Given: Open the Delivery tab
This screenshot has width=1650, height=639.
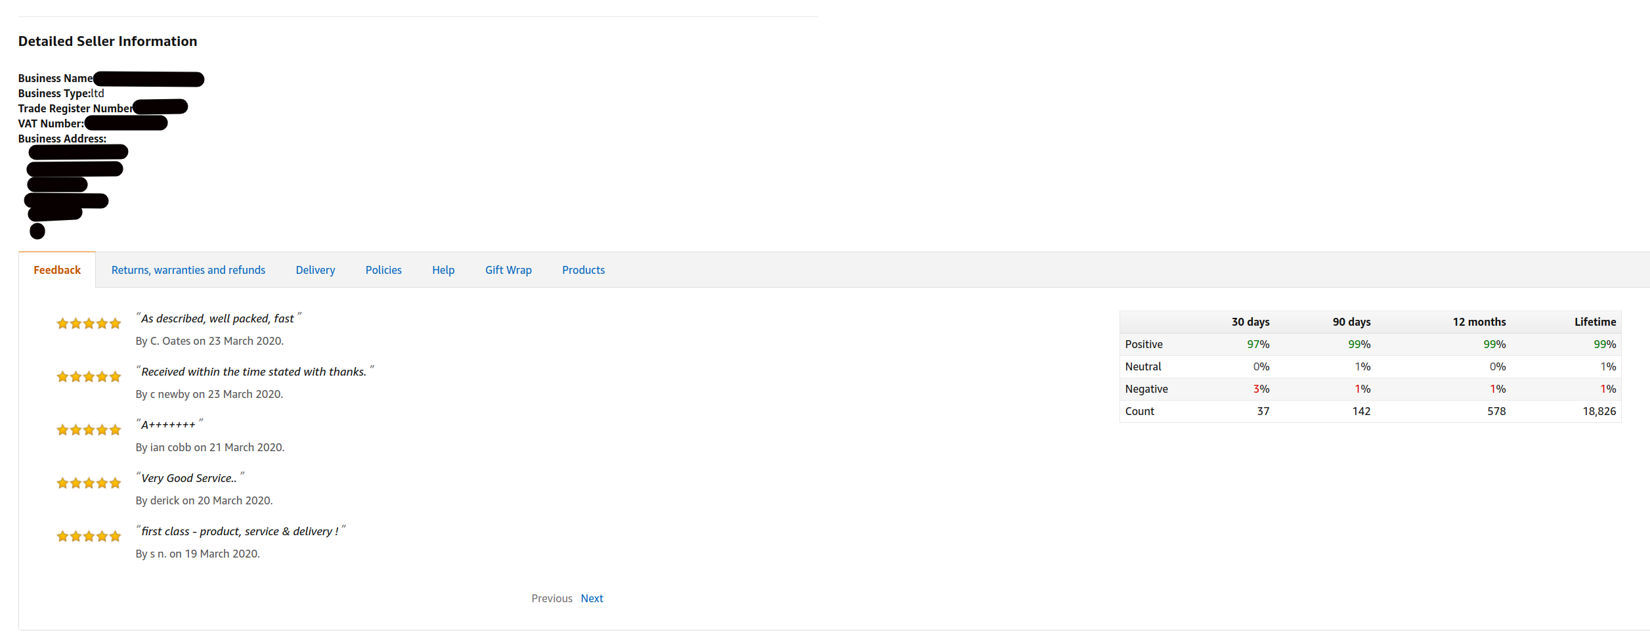Looking at the screenshot, I should tap(315, 270).
